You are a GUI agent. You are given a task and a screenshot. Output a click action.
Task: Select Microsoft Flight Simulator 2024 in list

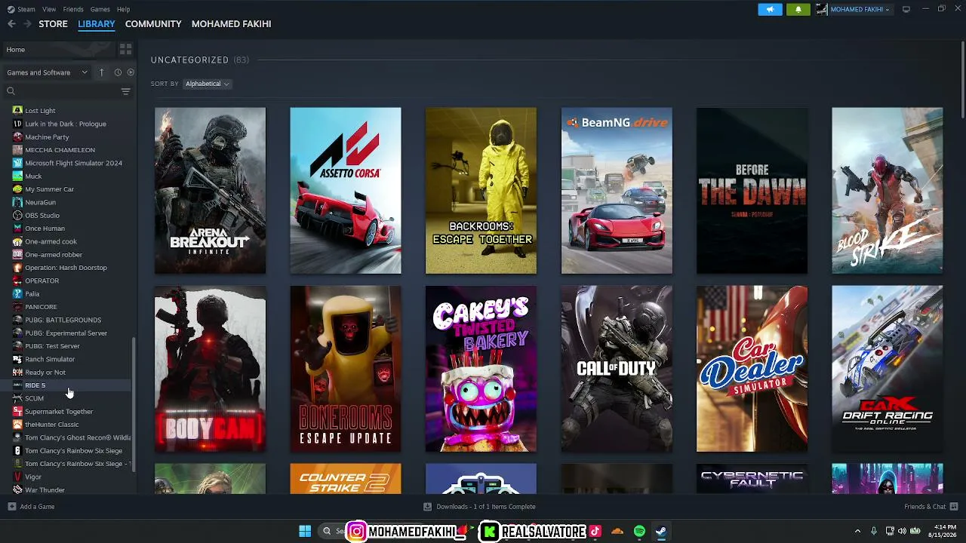[x=67, y=163]
